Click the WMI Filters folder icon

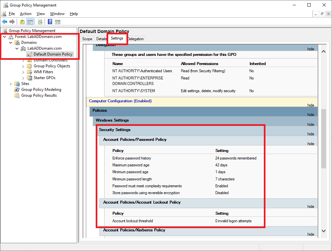click(29, 72)
